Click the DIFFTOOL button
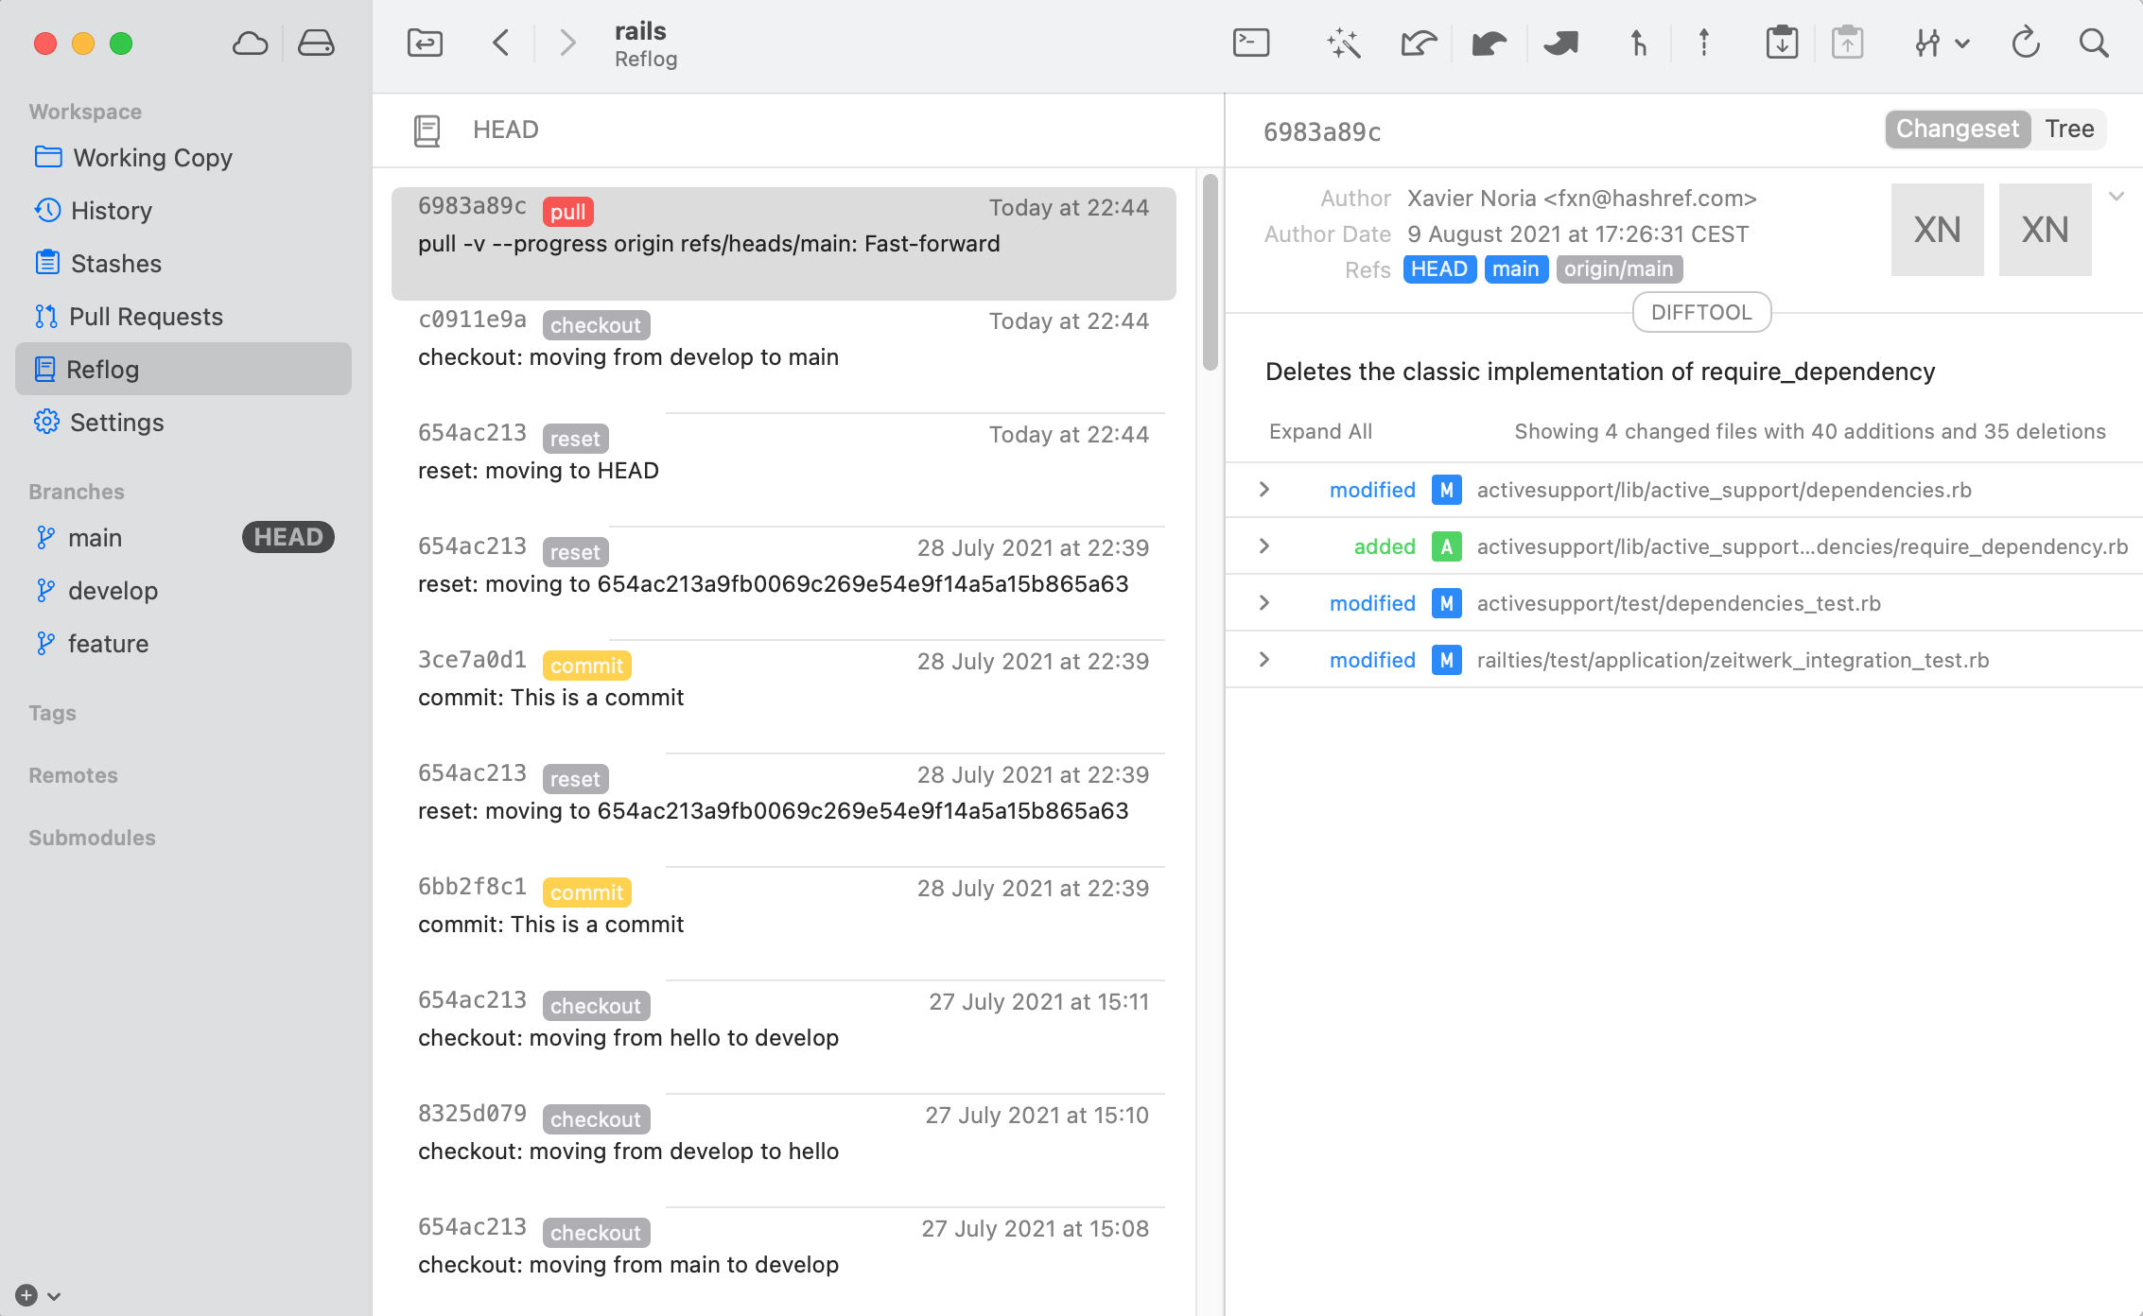 (1700, 312)
